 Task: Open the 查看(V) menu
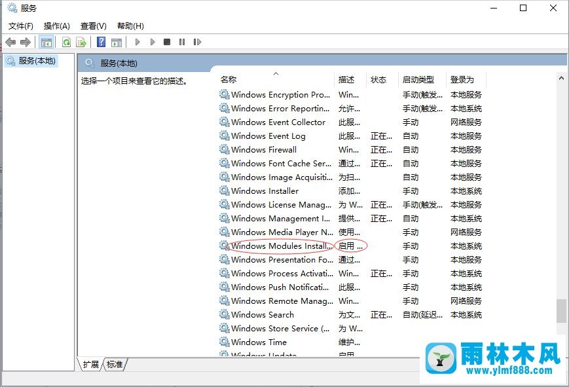point(93,26)
